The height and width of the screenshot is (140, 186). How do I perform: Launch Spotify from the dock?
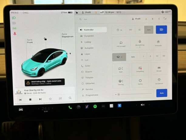pyautogui.click(x=95, y=106)
